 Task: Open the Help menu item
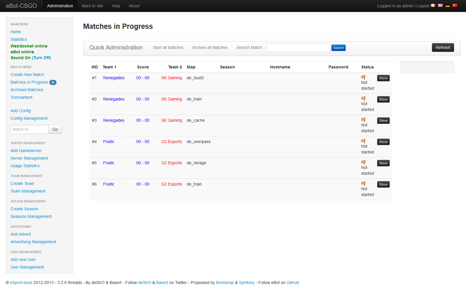[116, 6]
